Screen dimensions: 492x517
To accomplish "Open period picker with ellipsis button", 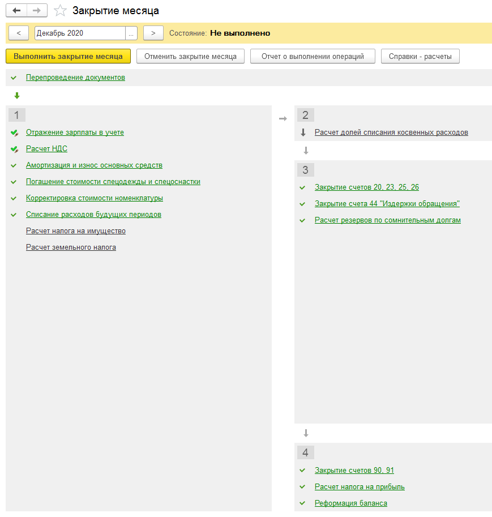I will (131, 33).
